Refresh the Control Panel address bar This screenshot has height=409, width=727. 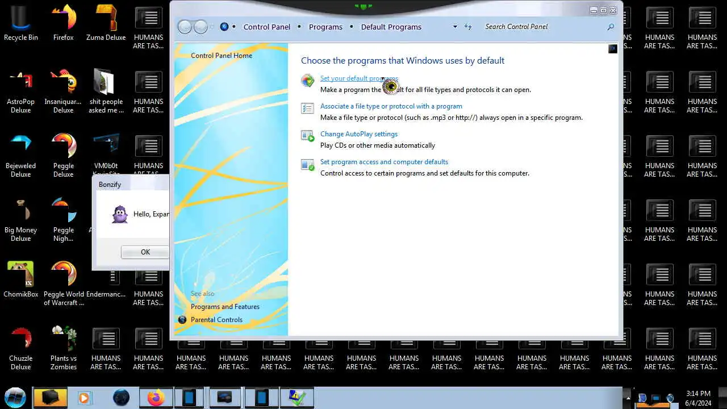point(468,27)
